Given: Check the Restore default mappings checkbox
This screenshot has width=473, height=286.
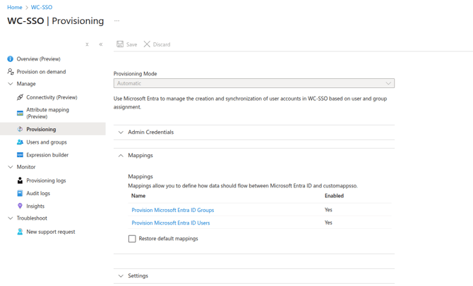Looking at the screenshot, I should 132,239.
